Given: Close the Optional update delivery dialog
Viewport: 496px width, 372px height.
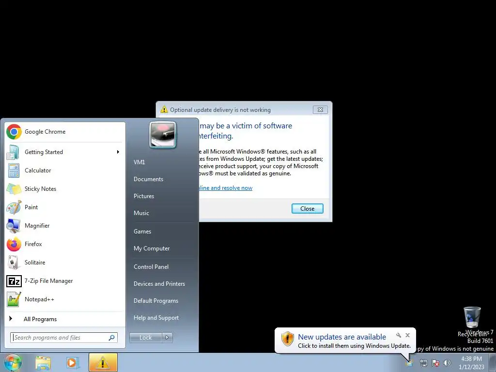Looking at the screenshot, I should [320, 110].
